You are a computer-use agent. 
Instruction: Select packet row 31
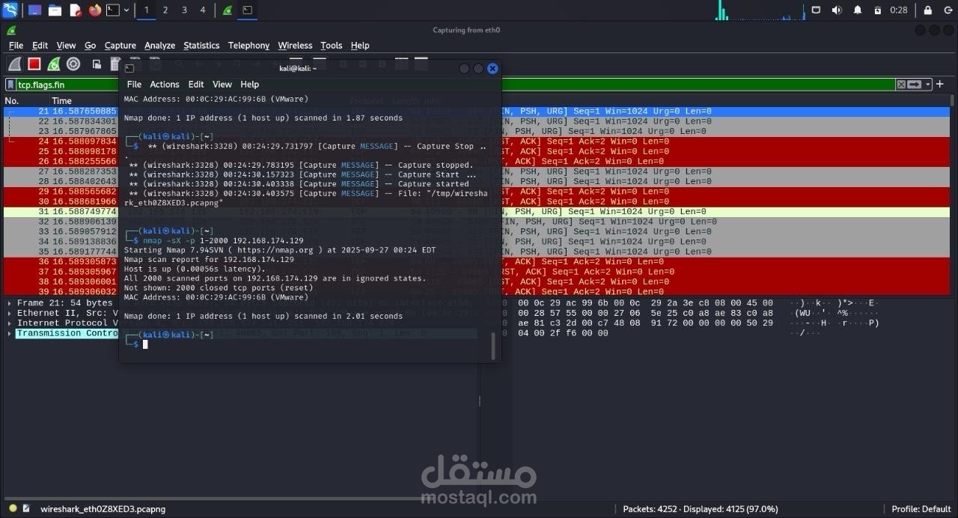(476, 211)
